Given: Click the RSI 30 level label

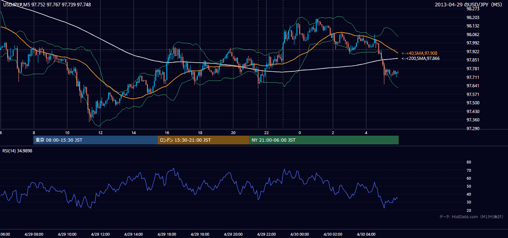Looking at the screenshot, I should [x=469, y=202].
